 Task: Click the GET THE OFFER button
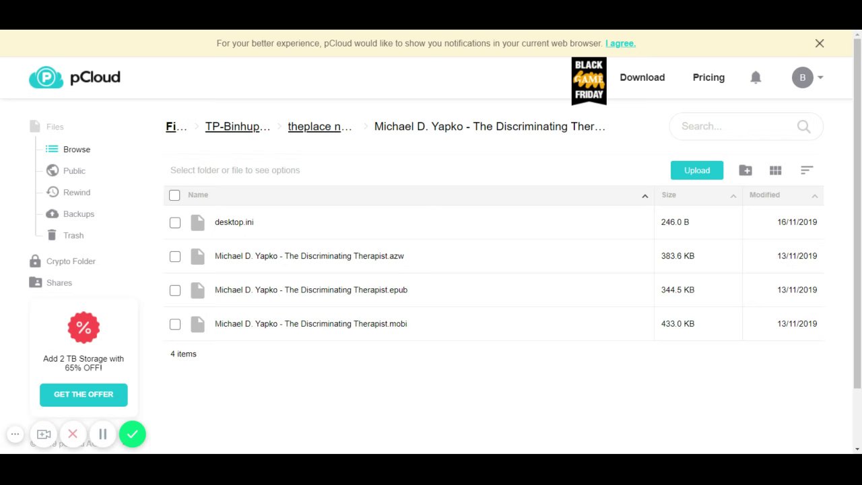tap(84, 395)
